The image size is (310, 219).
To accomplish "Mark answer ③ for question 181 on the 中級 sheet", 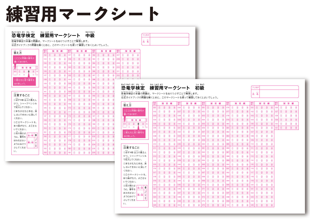I will click(x=84, y=152).
